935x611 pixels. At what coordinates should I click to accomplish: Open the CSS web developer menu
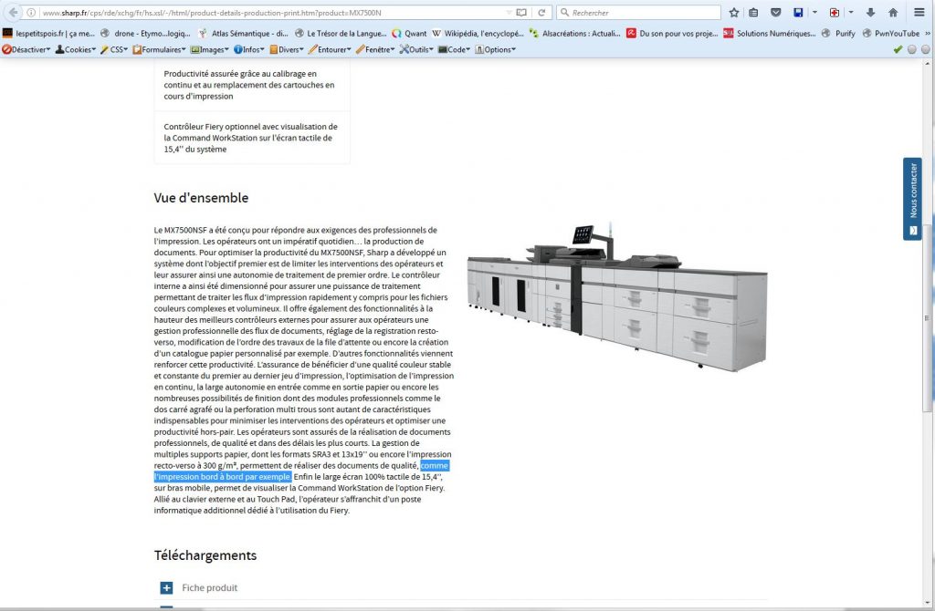click(114, 49)
